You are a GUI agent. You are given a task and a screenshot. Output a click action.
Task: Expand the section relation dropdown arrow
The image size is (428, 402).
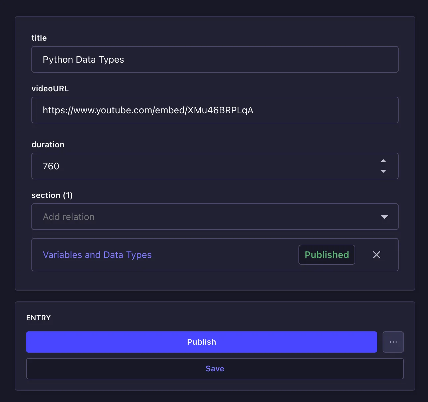pos(384,217)
